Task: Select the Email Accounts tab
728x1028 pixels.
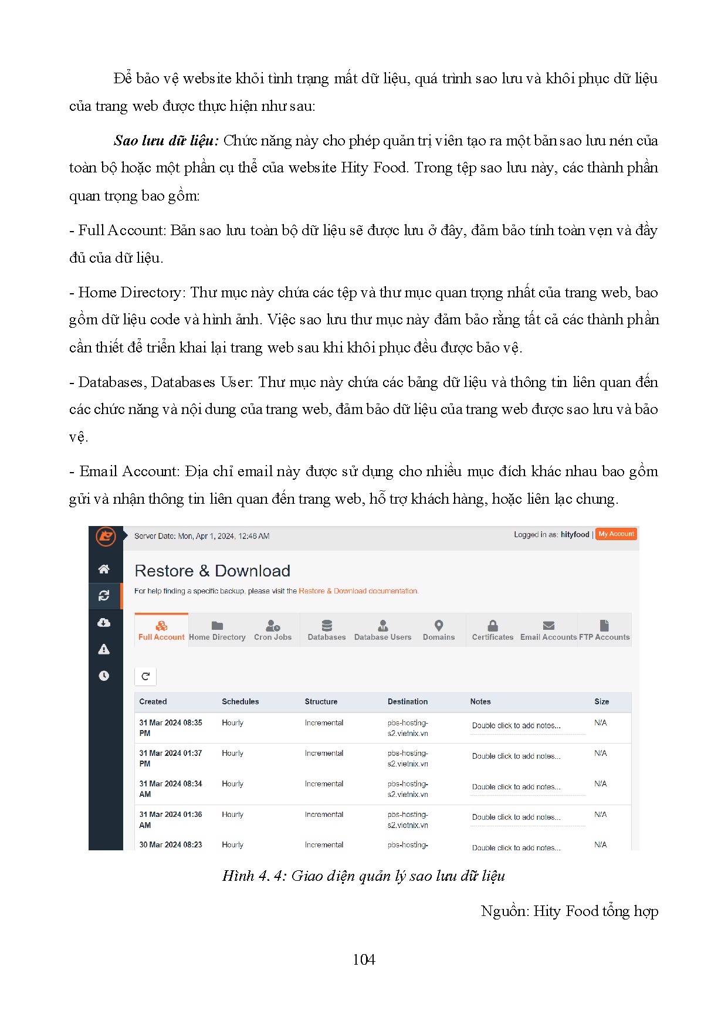Action: tap(548, 630)
